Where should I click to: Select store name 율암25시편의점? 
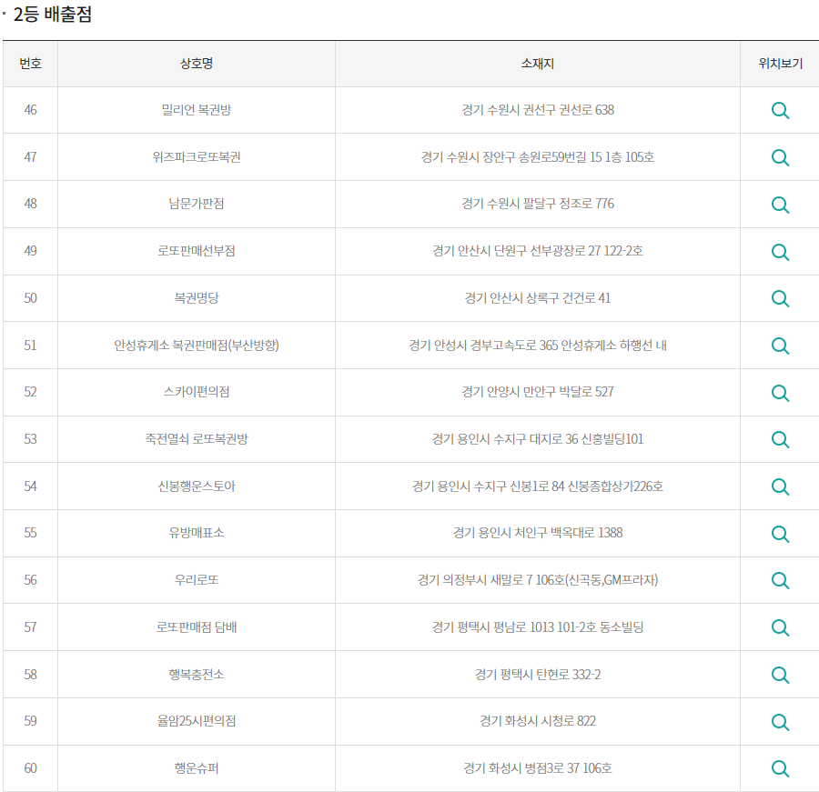point(197,721)
